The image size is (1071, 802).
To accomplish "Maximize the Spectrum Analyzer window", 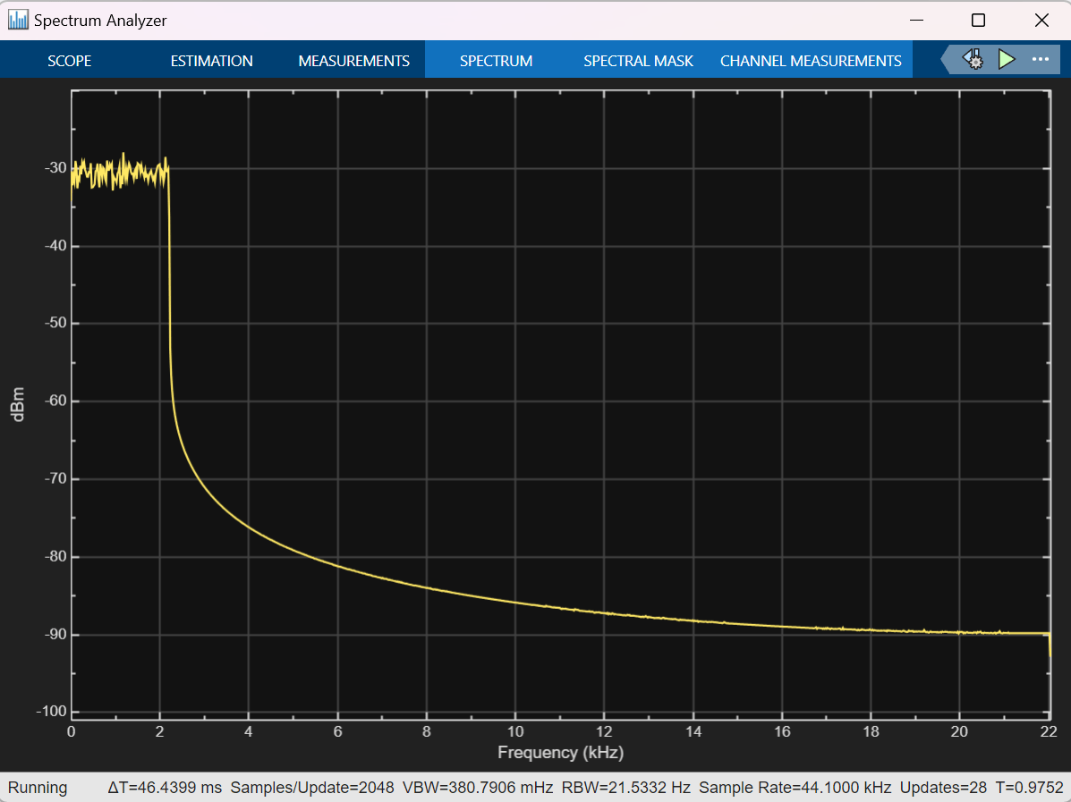I will click(x=978, y=20).
